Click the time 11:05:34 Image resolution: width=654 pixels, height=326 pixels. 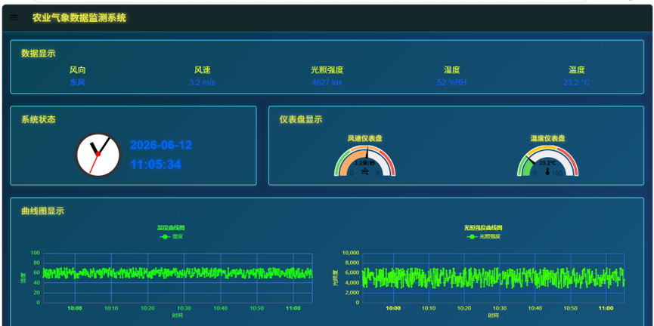[156, 165]
